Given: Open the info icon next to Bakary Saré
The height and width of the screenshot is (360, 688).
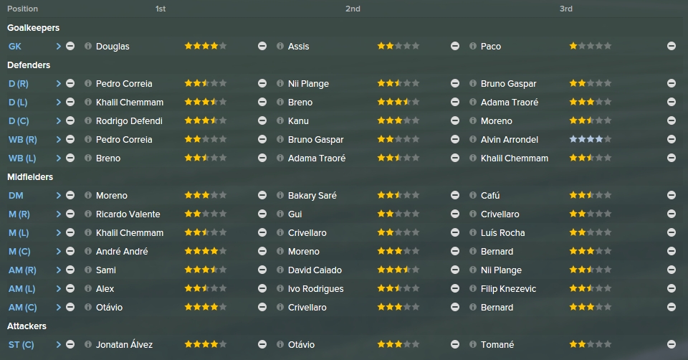Looking at the screenshot, I should pos(280,195).
